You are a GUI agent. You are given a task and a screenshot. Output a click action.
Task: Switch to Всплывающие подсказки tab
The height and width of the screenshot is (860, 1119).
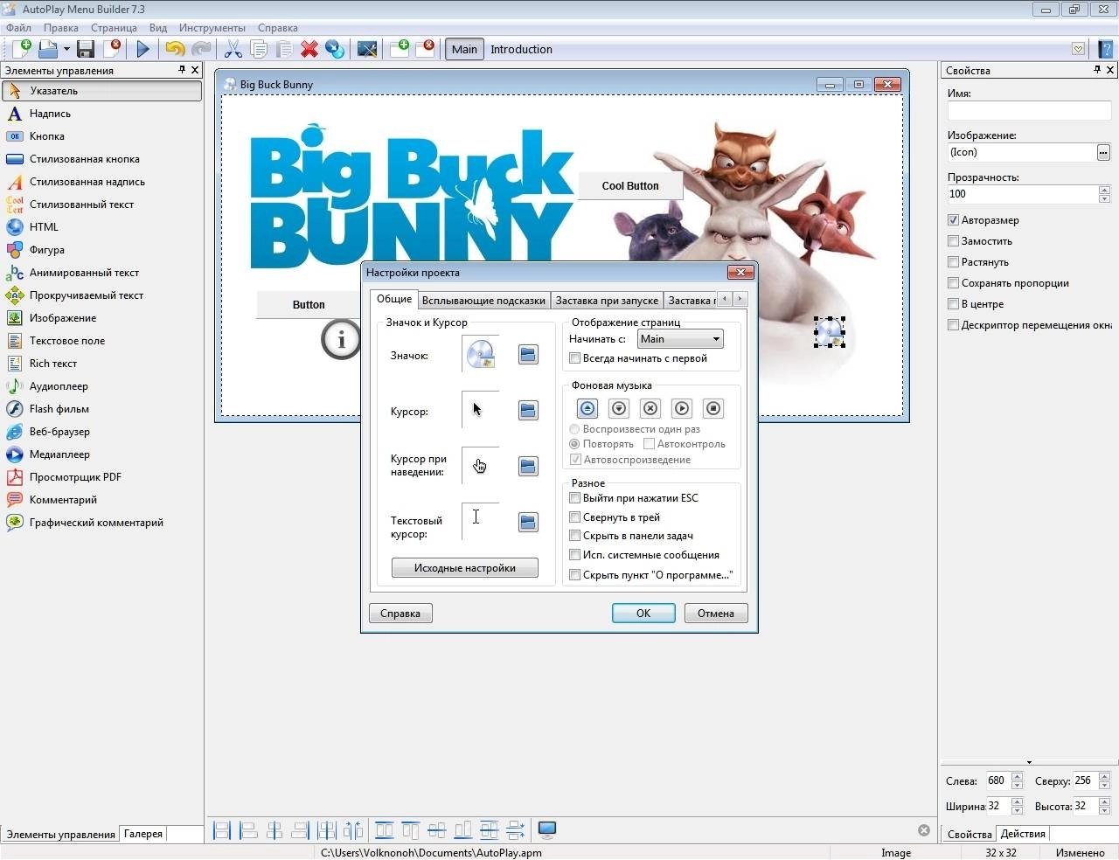[483, 301]
